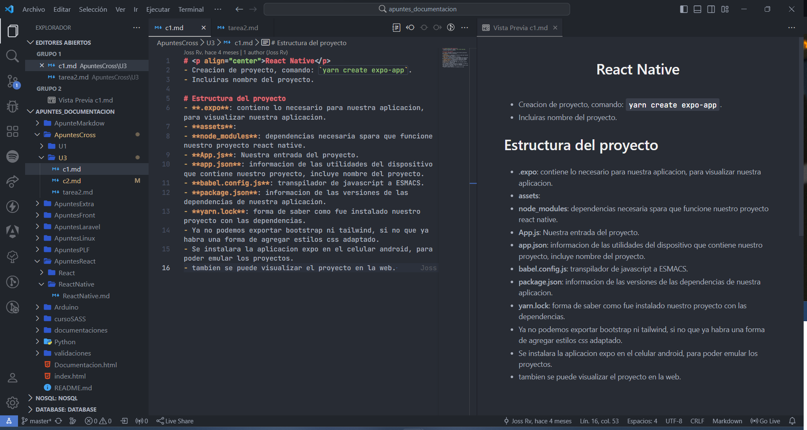Open the Extensions view
The height and width of the screenshot is (430, 807).
point(13,131)
